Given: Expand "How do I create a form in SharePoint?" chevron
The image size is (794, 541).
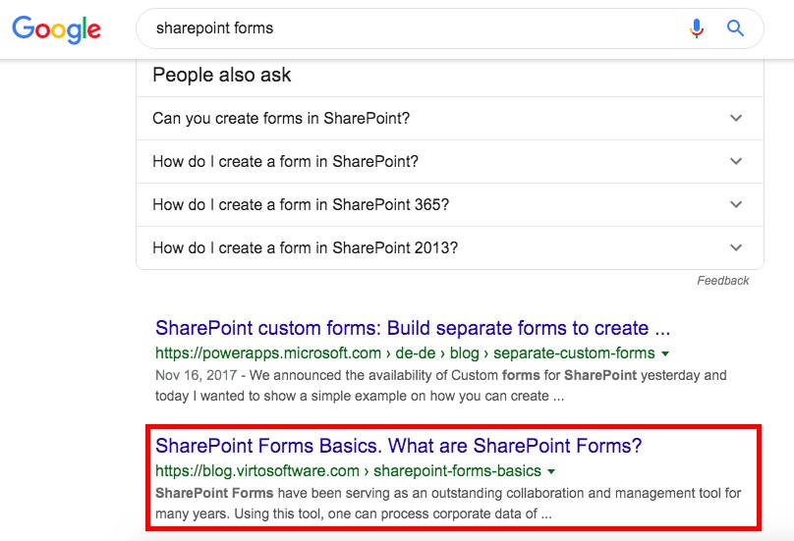Looking at the screenshot, I should (x=736, y=161).
